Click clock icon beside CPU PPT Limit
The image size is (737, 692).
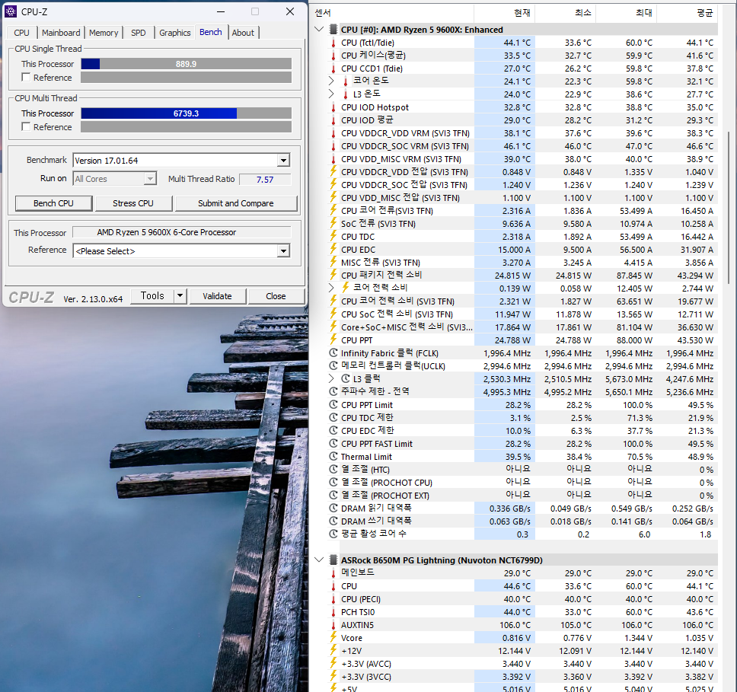(333, 405)
